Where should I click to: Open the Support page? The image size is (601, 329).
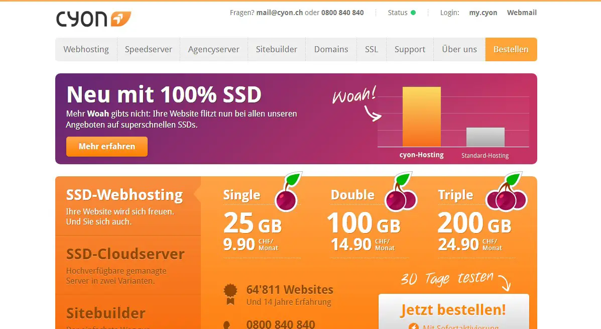coord(410,49)
